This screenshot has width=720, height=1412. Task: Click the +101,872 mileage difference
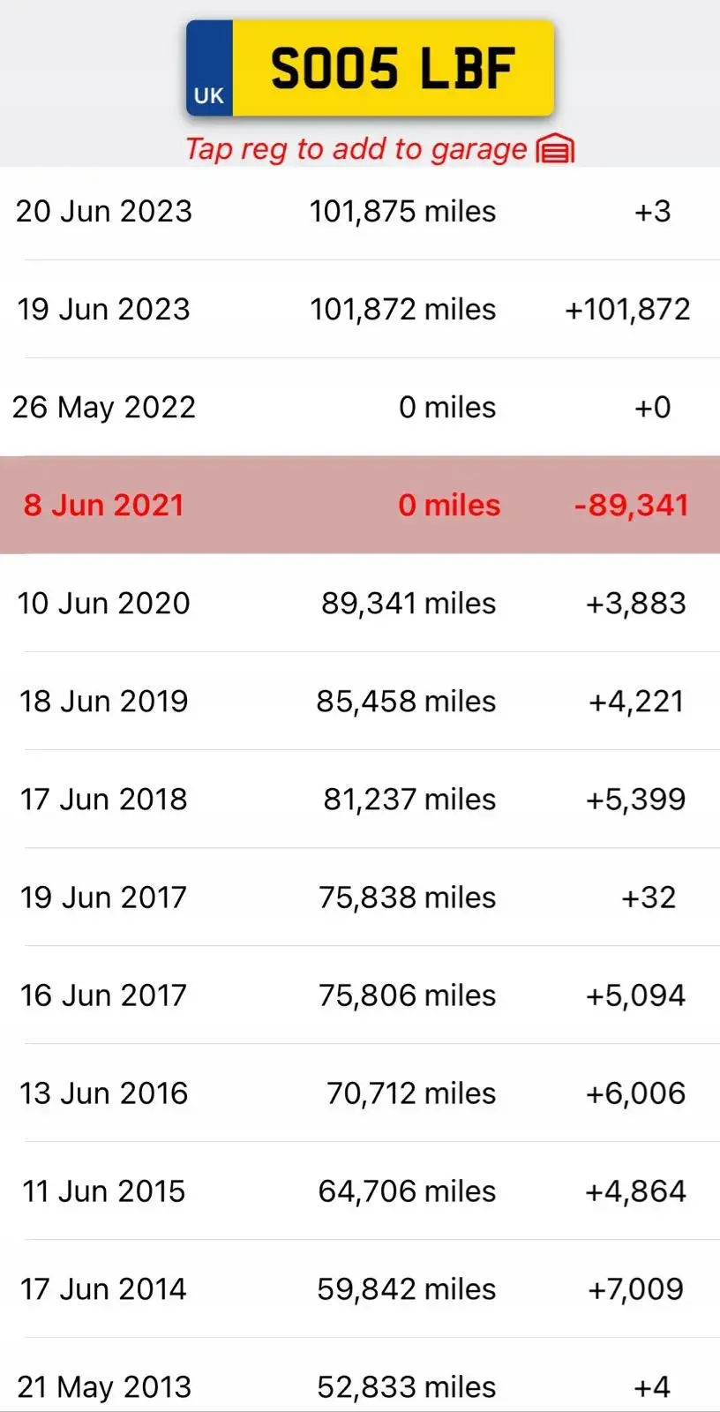point(627,310)
